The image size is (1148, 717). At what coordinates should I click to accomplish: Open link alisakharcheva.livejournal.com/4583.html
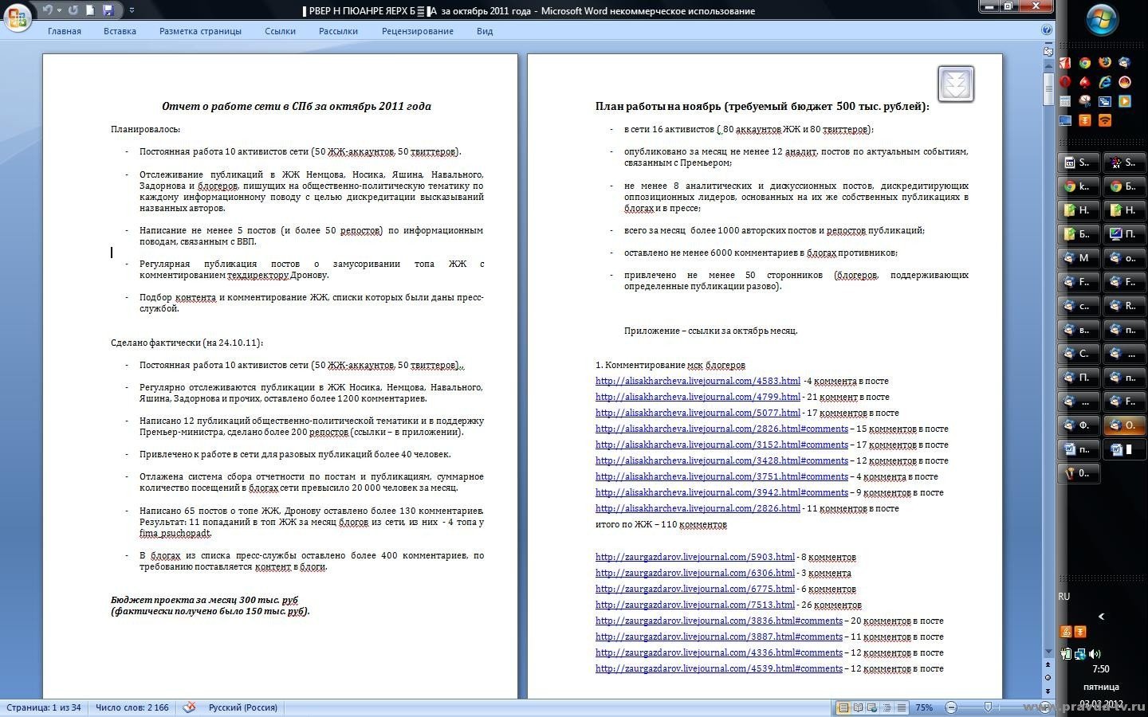(x=698, y=381)
